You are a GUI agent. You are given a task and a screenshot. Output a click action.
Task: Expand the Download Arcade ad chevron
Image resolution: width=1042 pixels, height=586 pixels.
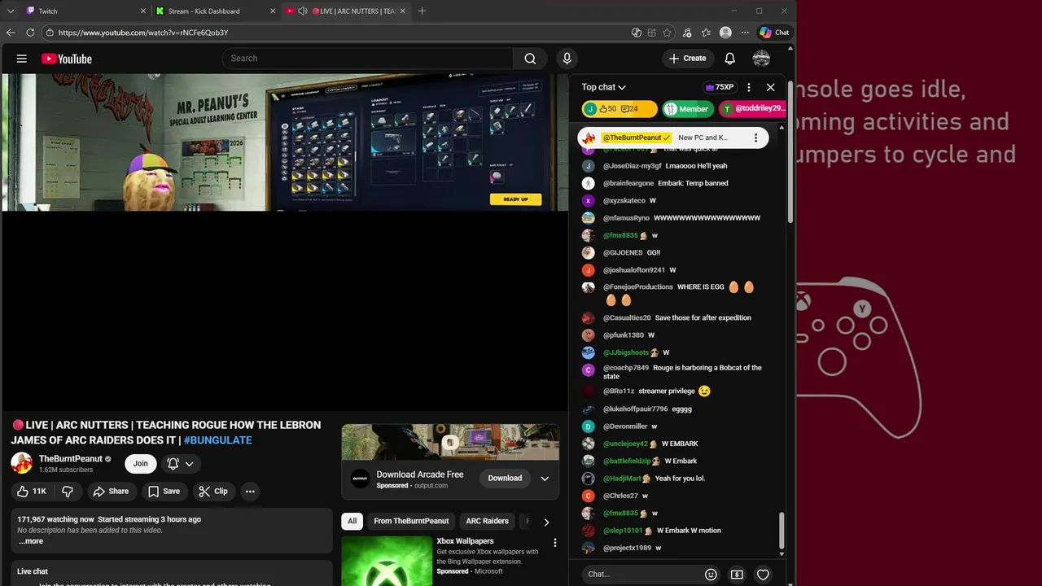pyautogui.click(x=545, y=479)
